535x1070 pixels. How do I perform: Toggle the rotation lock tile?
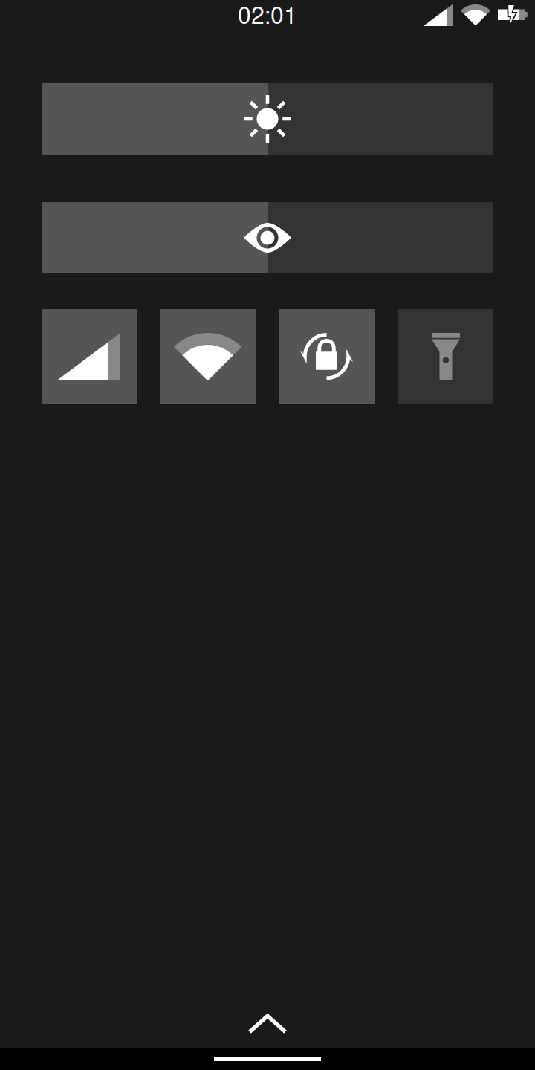[327, 357]
